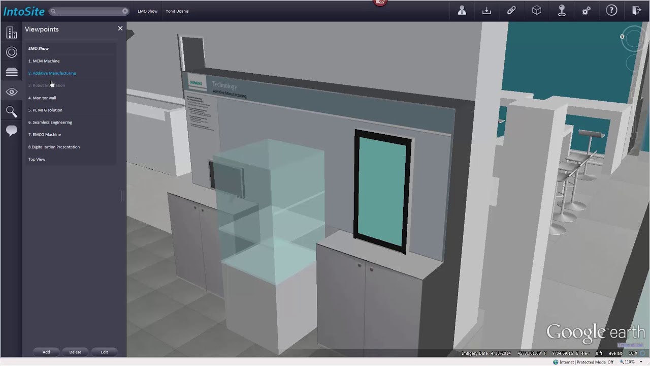Viewport: 650px width, 366px height.
Task: Open the sites building icon in sidebar
Action: tap(11, 33)
